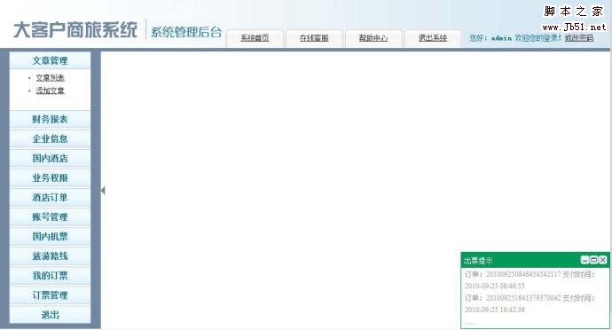Click 退出 at the sidebar bottom
Image resolution: width=612 pixels, height=330 pixels.
50,314
